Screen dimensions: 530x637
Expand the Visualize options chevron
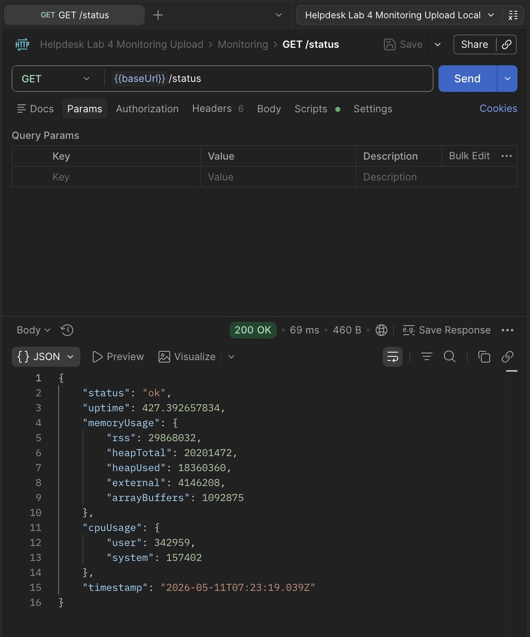click(x=231, y=357)
